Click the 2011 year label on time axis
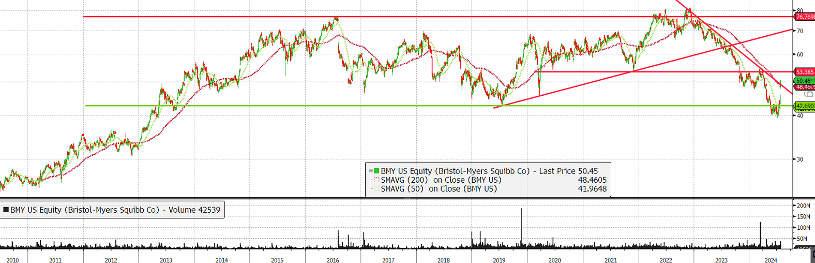815x263 pixels. click(55, 260)
